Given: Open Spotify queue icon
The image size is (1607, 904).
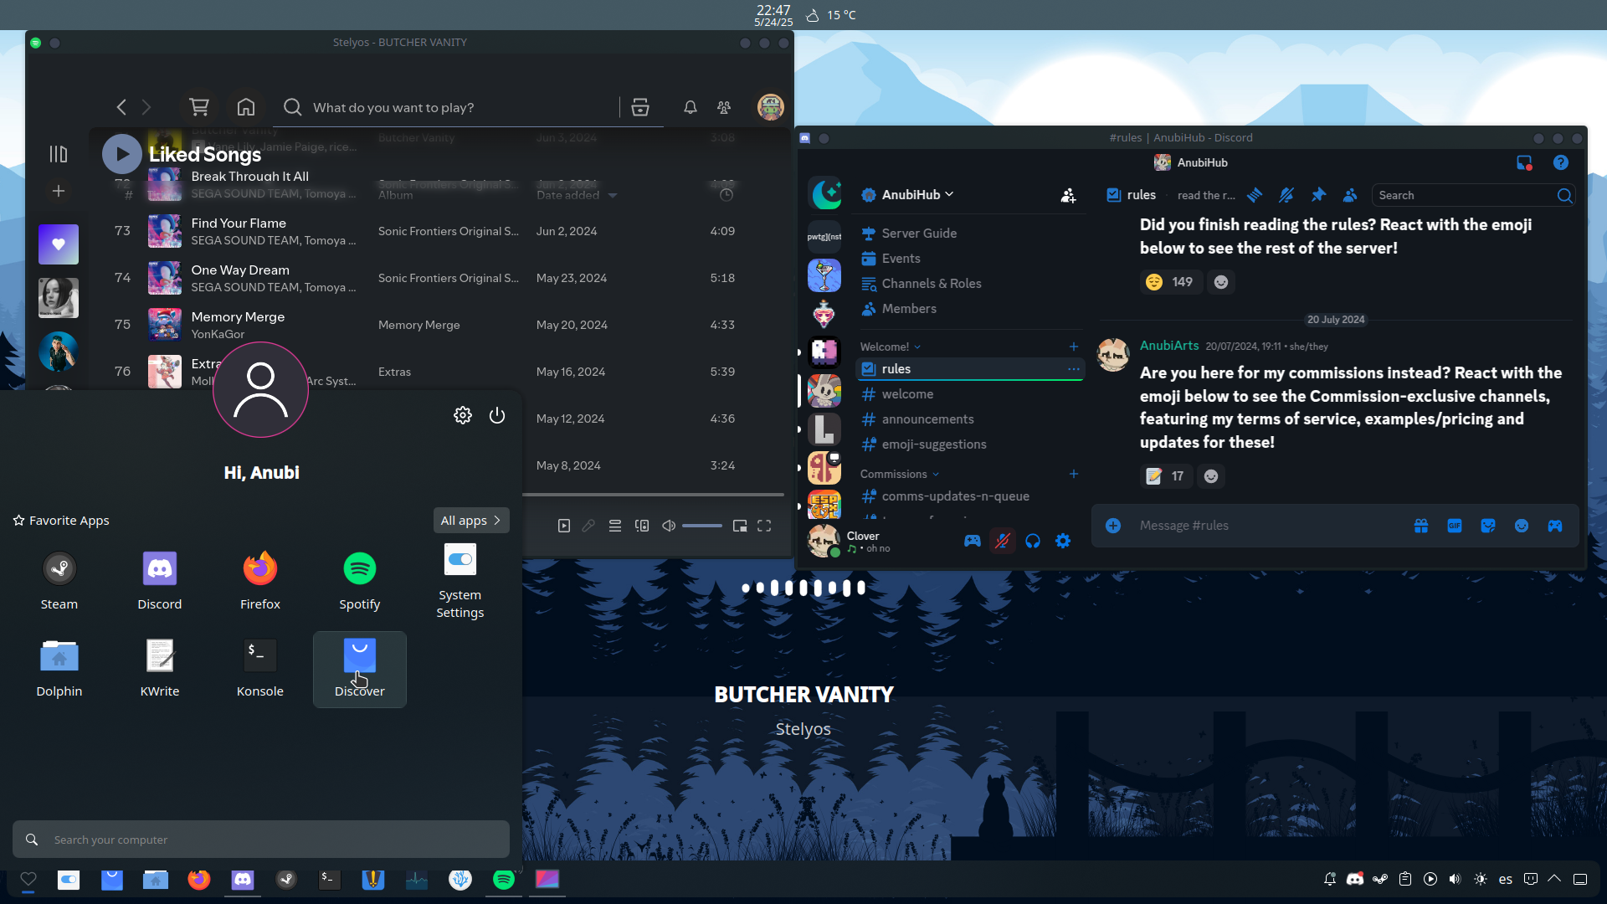Looking at the screenshot, I should (615, 526).
